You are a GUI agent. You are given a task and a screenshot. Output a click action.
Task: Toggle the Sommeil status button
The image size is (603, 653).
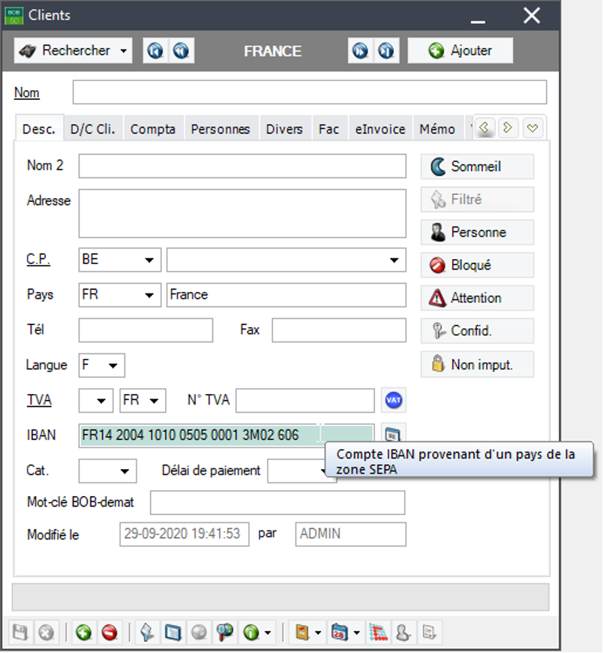click(477, 167)
